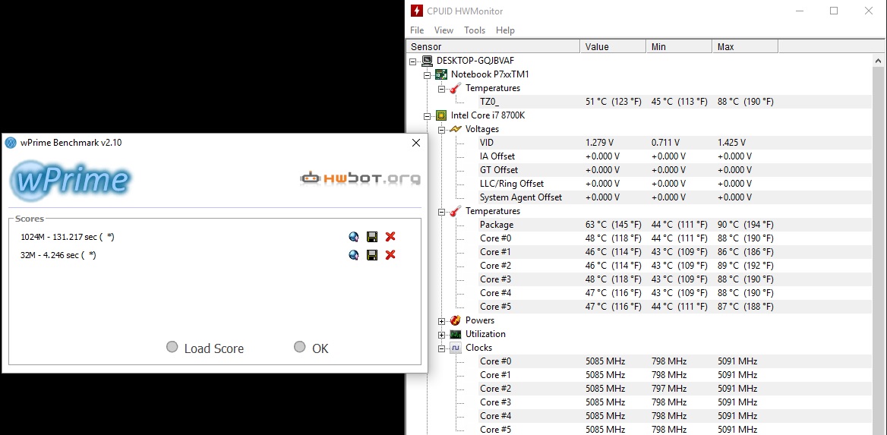
Task: Click the Notebook Temperatures thermometer icon
Action: coord(456,88)
